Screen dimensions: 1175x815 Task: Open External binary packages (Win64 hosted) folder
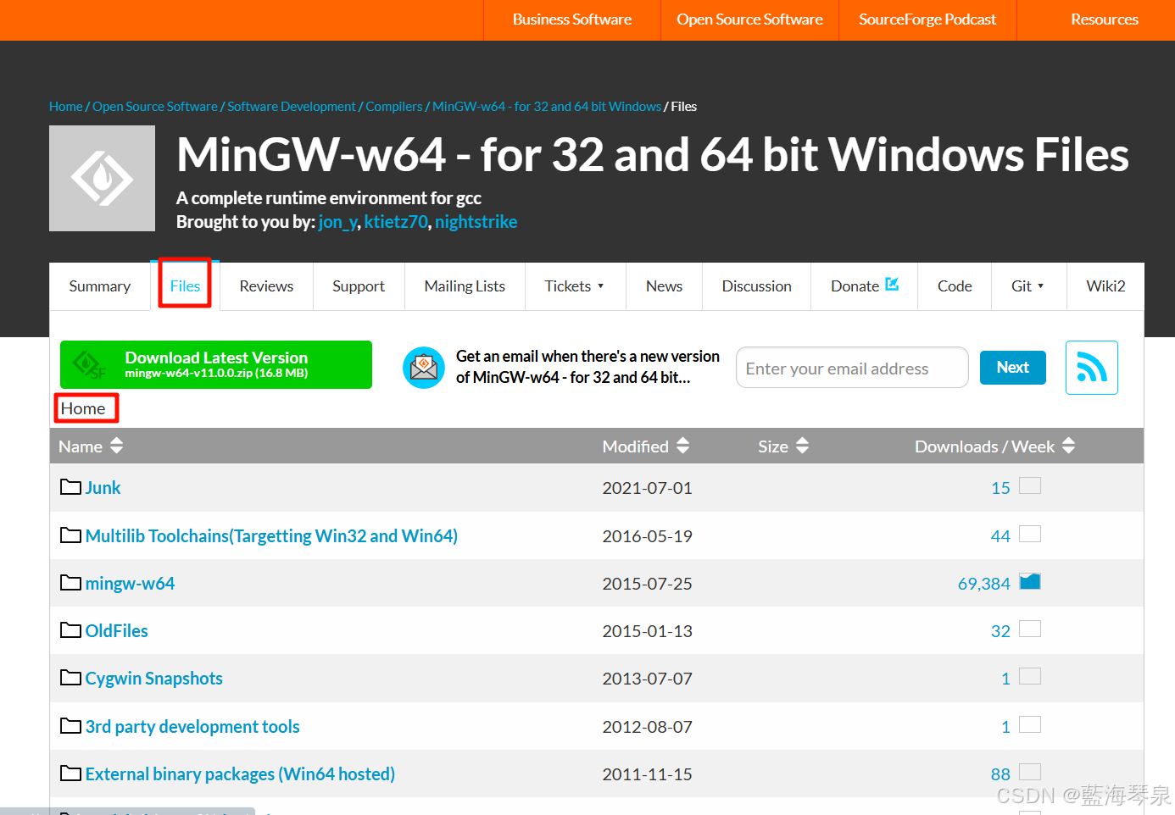(x=240, y=774)
